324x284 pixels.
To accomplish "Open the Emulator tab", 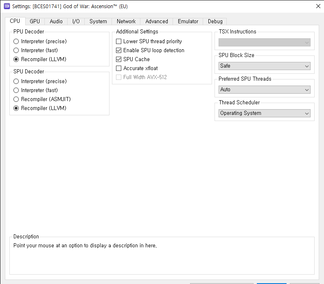I will point(188,21).
